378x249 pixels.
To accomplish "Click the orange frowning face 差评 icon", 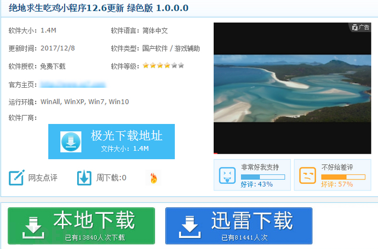I will [307, 176].
